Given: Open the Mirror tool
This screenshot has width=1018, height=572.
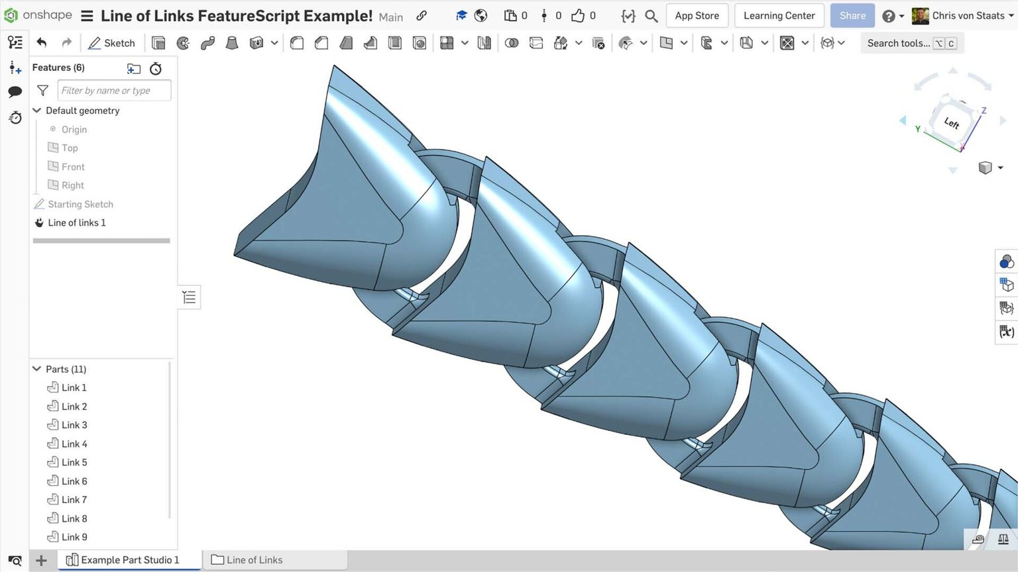Looking at the screenshot, I should tap(484, 42).
